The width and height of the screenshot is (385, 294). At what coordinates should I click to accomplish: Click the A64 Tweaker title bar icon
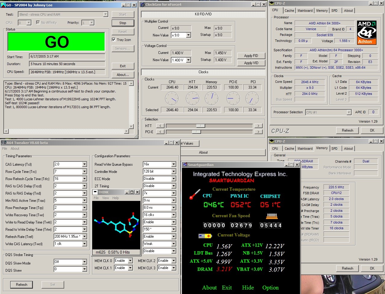3,142
